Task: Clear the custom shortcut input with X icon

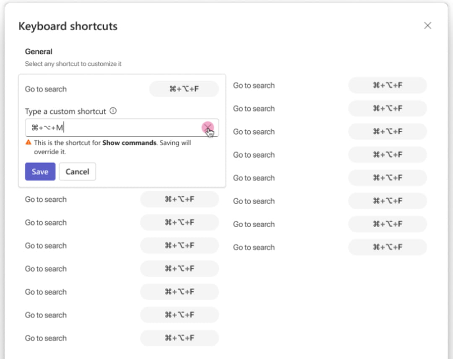Action: tap(208, 127)
